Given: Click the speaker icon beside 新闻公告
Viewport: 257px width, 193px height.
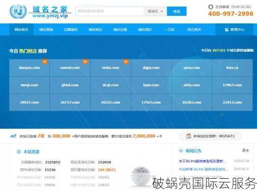Looking at the screenshot, I should [181, 150].
